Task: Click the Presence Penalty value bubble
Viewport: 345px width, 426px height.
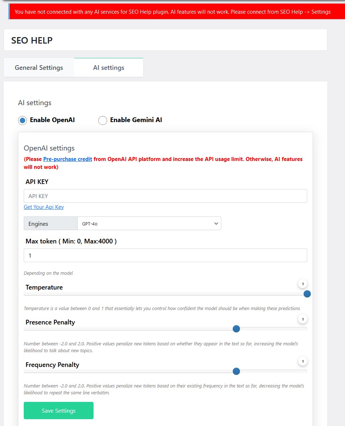Action: pos(303,319)
